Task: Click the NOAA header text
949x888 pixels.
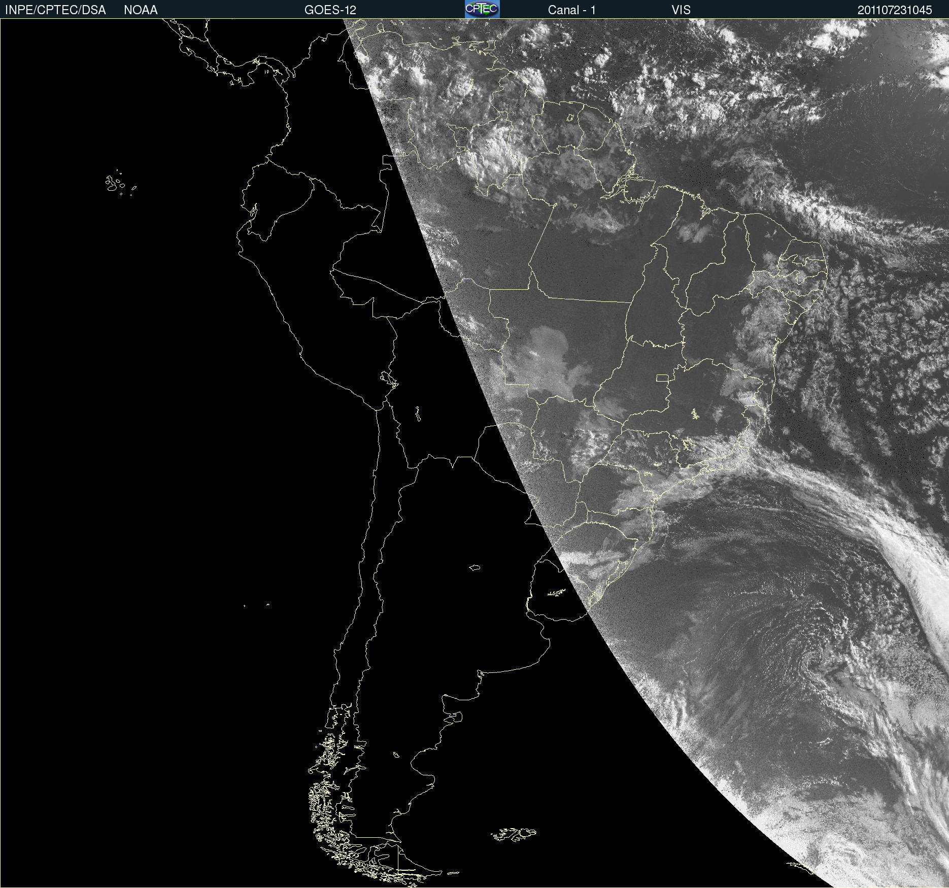Action: coord(141,10)
